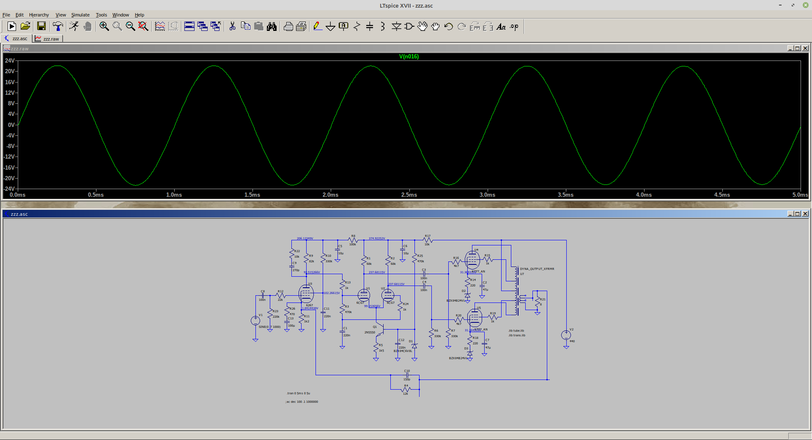Screen dimensions: 812x440
Task: Add SPICE directive with .op icon
Action: [x=514, y=27]
